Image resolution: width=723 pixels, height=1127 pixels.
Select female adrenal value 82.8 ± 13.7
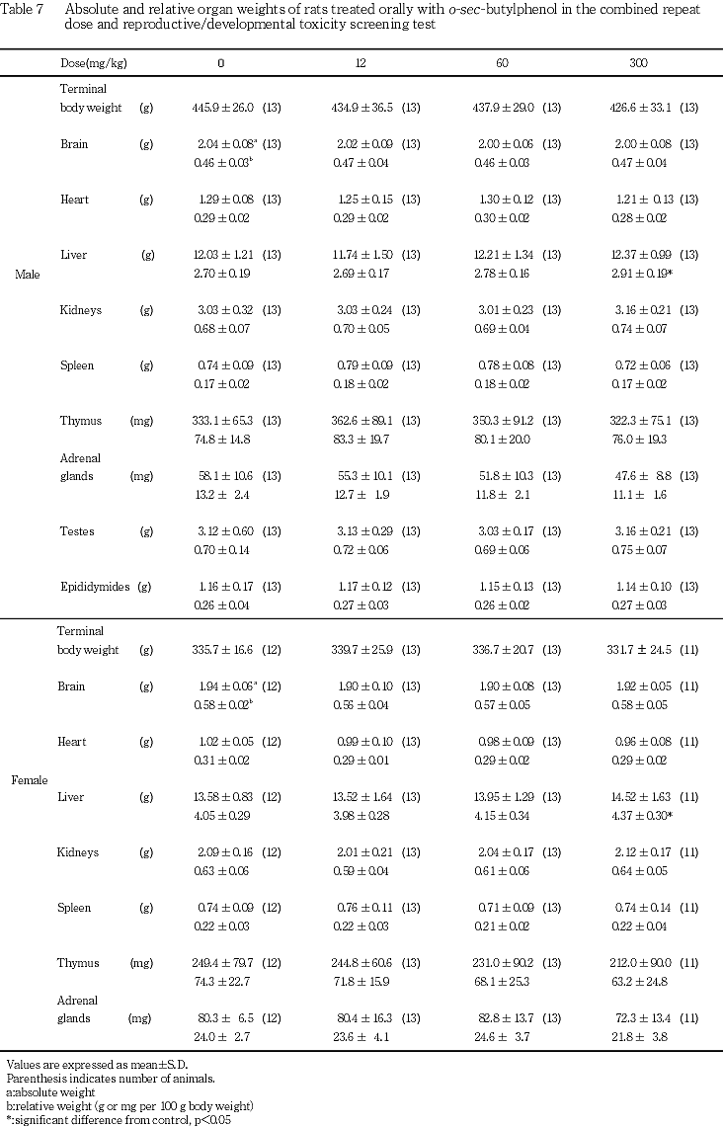tap(505, 1018)
